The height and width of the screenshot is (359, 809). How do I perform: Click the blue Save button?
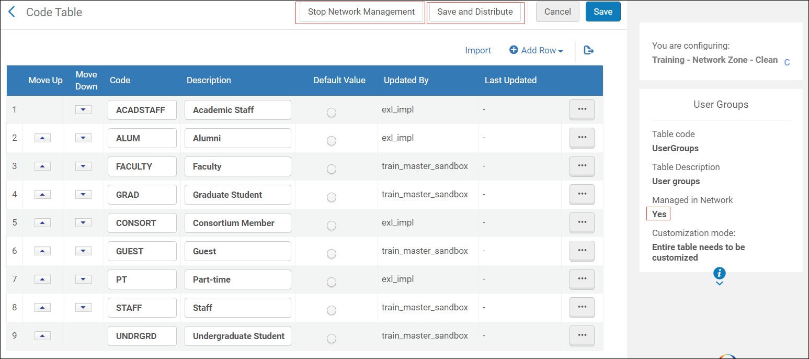(x=602, y=12)
